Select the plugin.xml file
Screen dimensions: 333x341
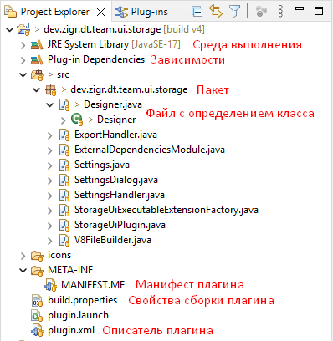(x=71, y=330)
